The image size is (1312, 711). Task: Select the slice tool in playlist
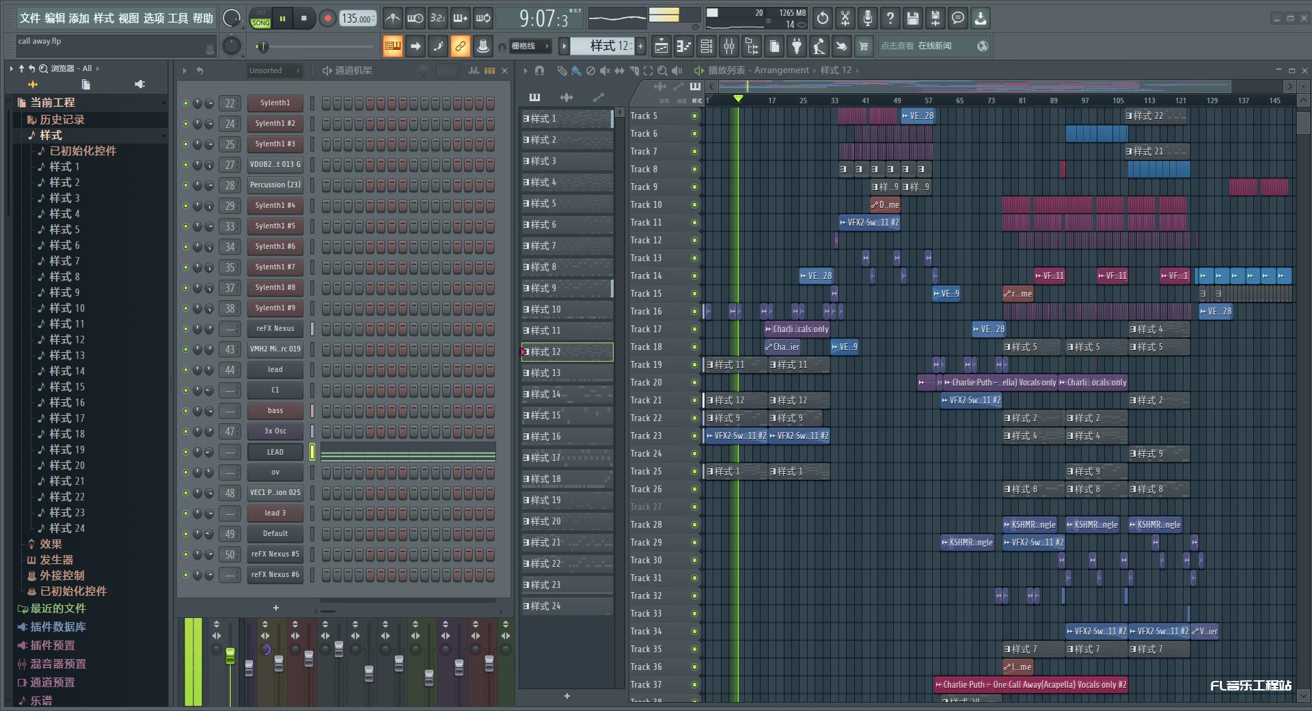coord(633,70)
